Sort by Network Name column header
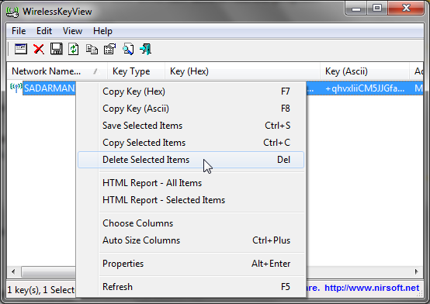The image size is (430, 304). [57, 71]
